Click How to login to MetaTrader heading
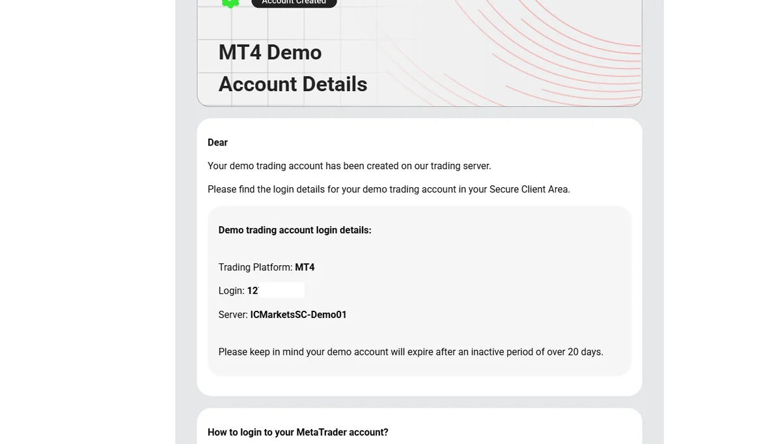 pyautogui.click(x=298, y=432)
